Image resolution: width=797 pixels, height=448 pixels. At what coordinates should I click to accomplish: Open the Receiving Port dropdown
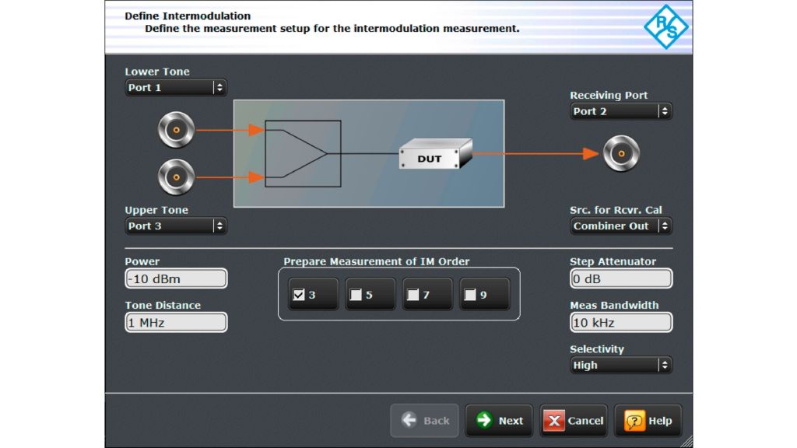620,111
